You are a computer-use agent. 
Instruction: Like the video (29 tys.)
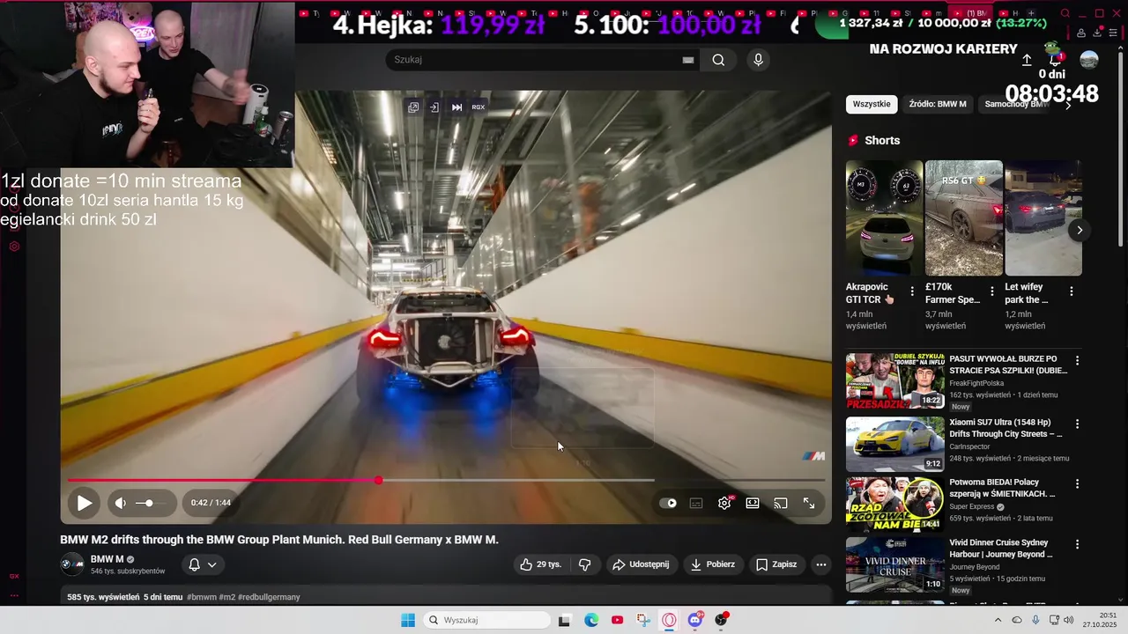pos(540,564)
